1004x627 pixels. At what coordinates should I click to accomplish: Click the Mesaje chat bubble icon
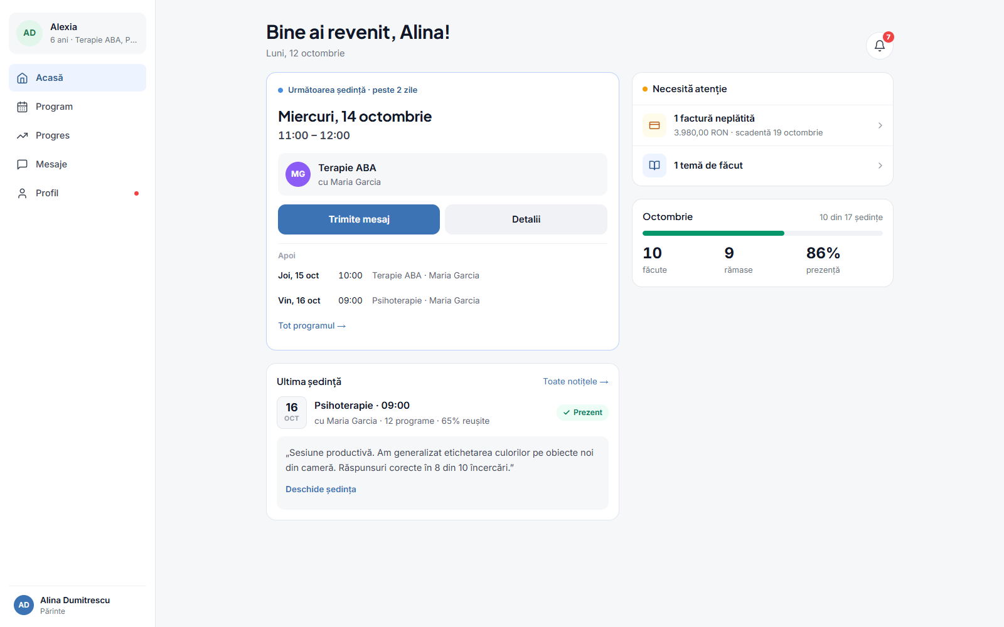pos(23,164)
